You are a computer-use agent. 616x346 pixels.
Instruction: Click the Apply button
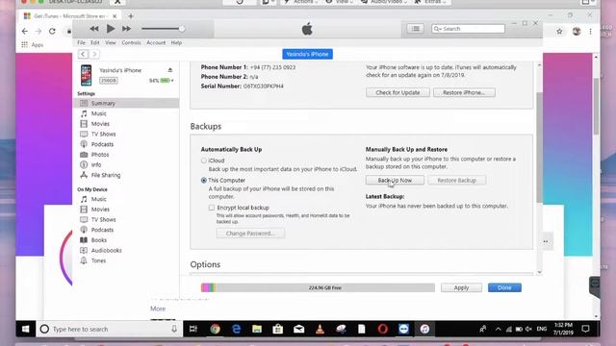(x=461, y=287)
